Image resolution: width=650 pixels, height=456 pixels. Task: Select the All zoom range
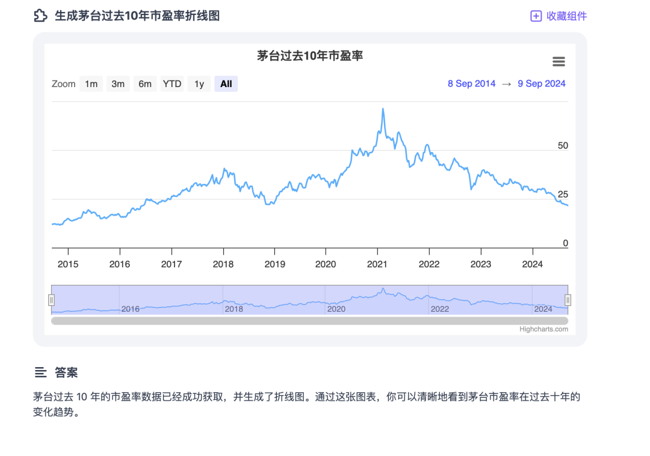tap(226, 84)
